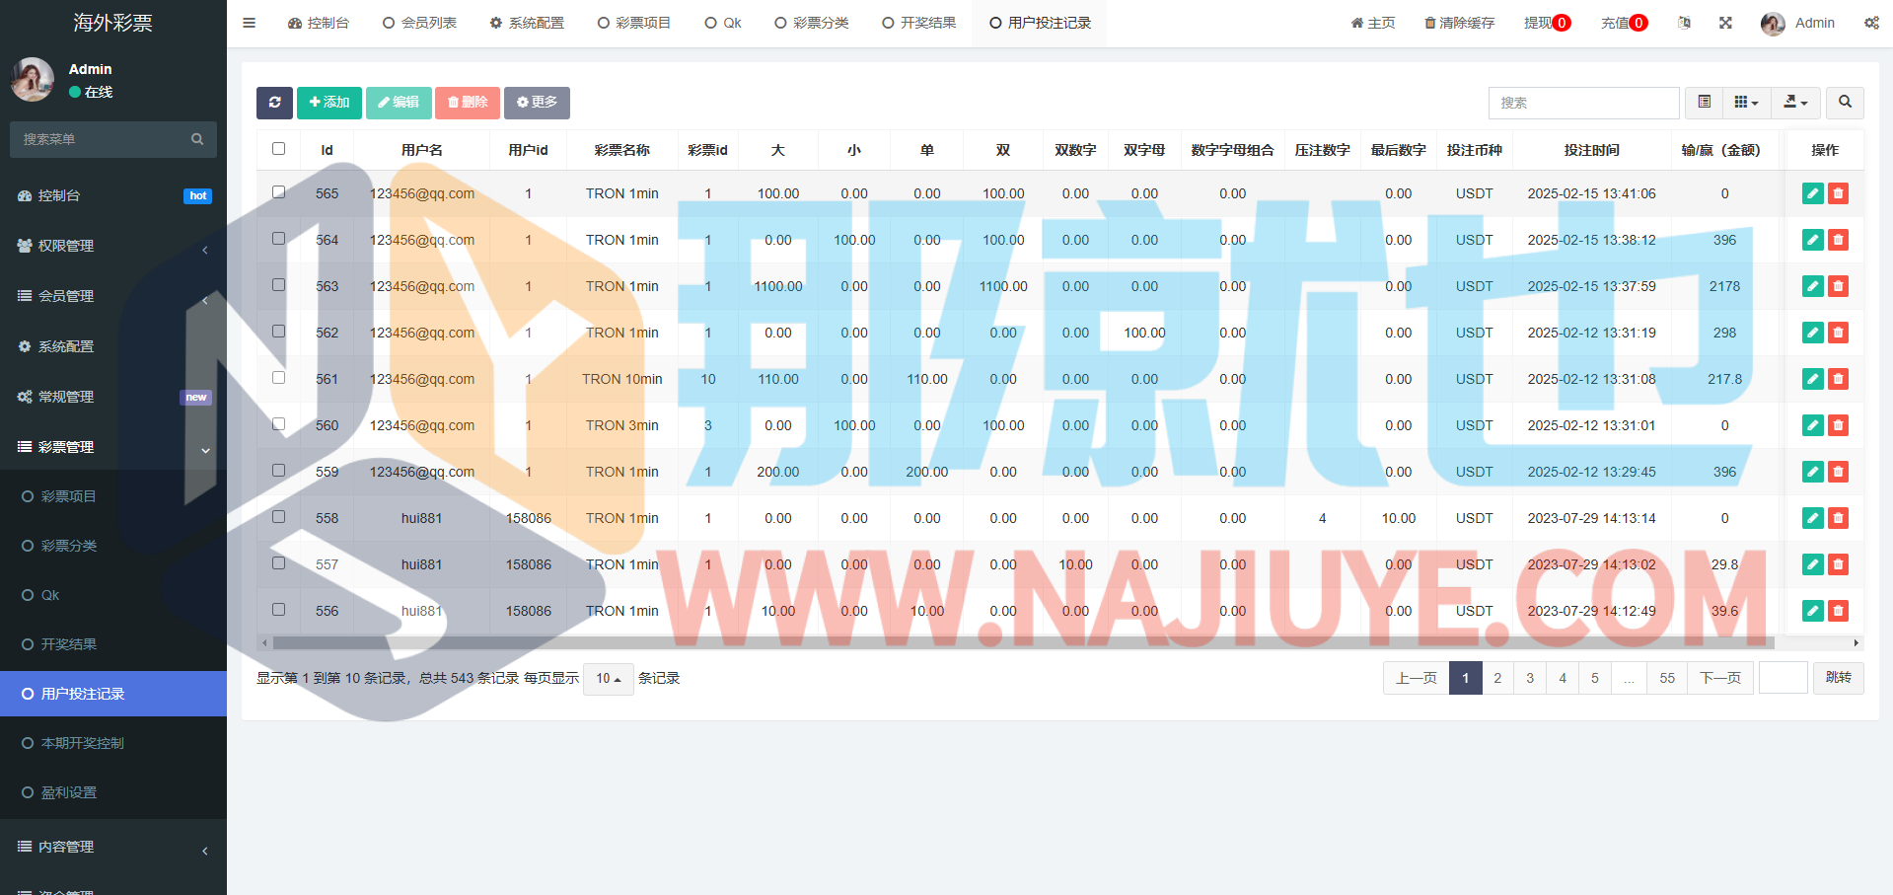
Task: Toggle the card view list icon
Action: pos(1704,103)
